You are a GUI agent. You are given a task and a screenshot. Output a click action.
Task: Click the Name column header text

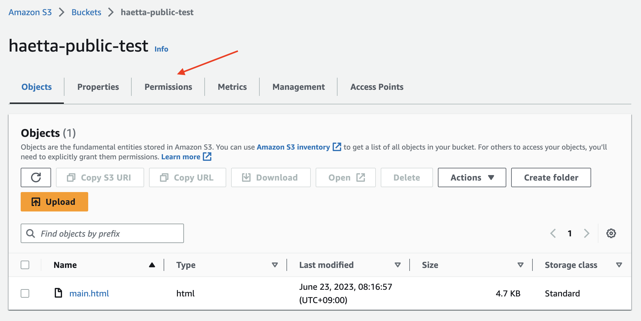65,265
